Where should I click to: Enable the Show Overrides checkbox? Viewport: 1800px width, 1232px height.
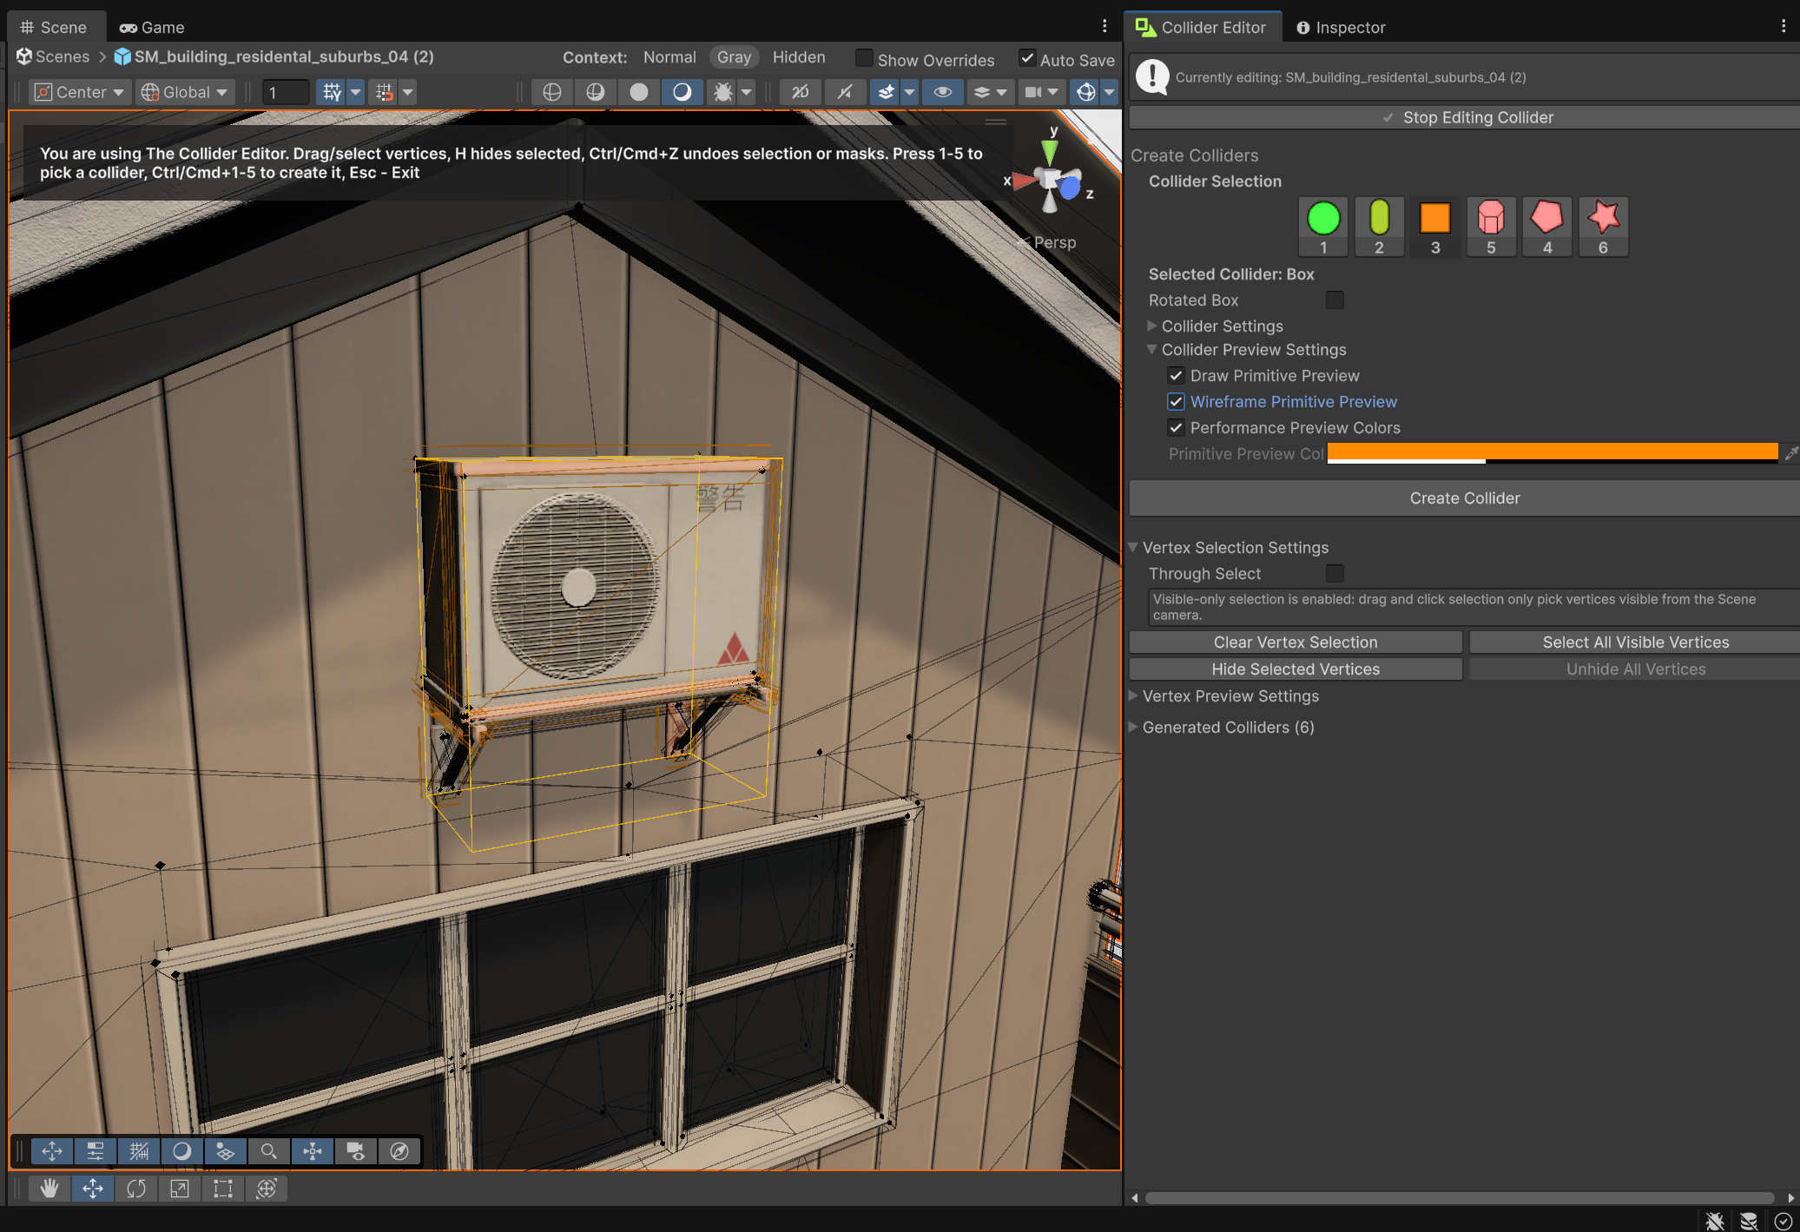pyautogui.click(x=864, y=58)
